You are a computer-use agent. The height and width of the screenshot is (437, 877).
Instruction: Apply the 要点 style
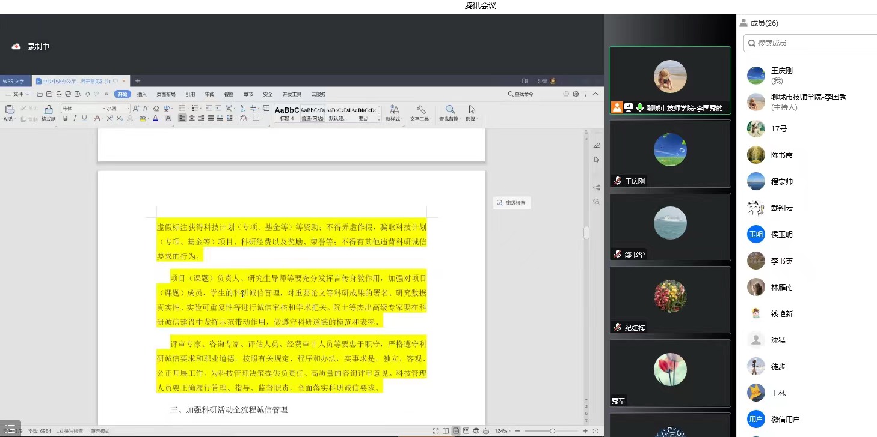[x=363, y=113]
